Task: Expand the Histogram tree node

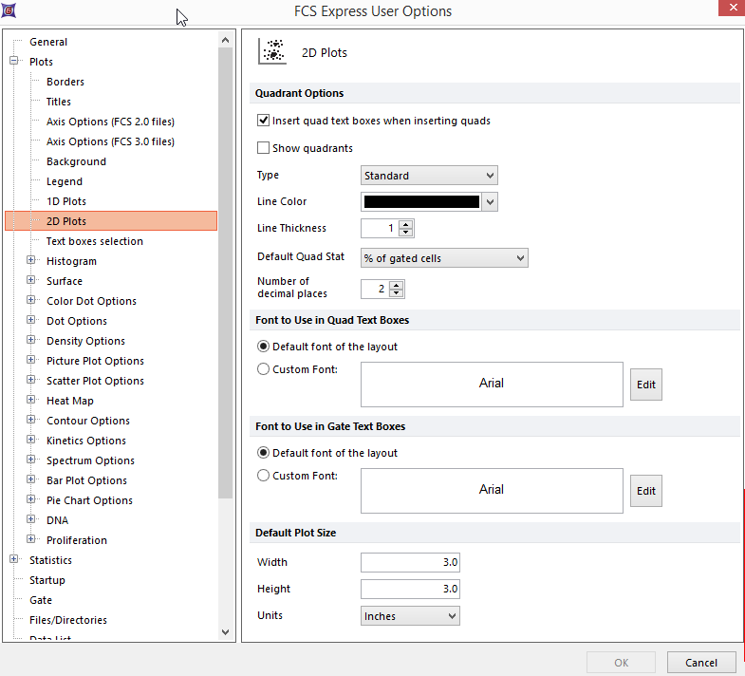Action: [31, 261]
